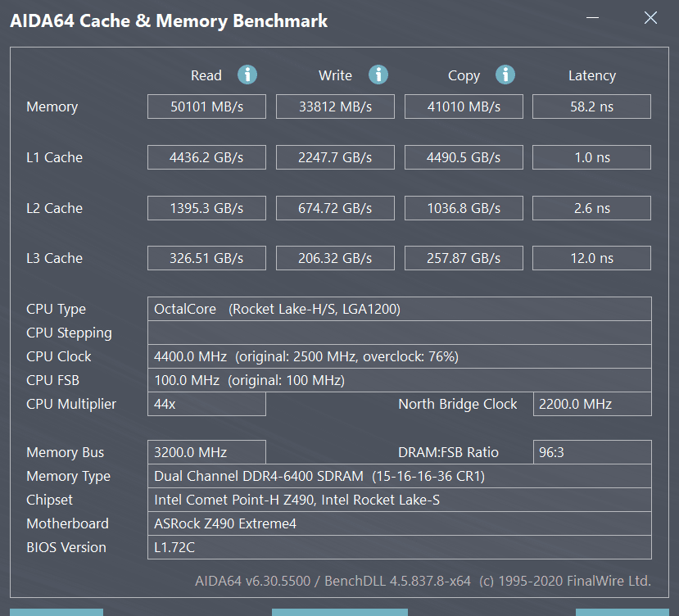Select Memory write value 33812 MB/s
Screen dimensions: 679x616
click(x=335, y=106)
